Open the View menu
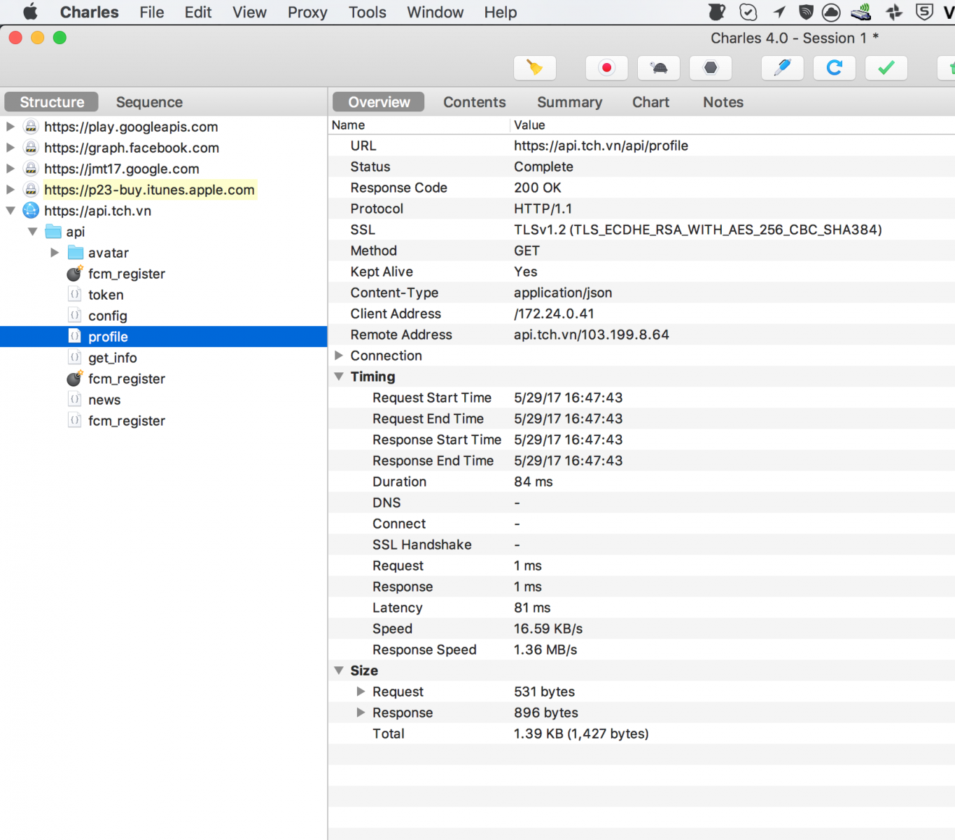This screenshot has width=955, height=840. (x=250, y=12)
